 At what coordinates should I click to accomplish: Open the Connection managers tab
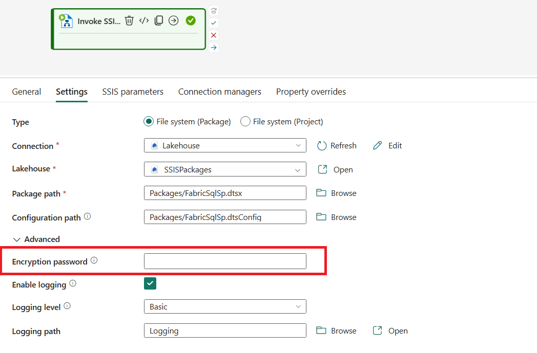coord(219,92)
